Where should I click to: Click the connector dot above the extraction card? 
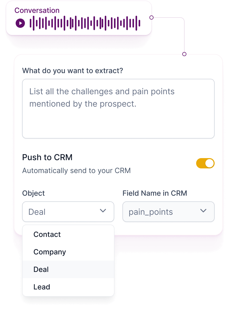(x=184, y=54)
